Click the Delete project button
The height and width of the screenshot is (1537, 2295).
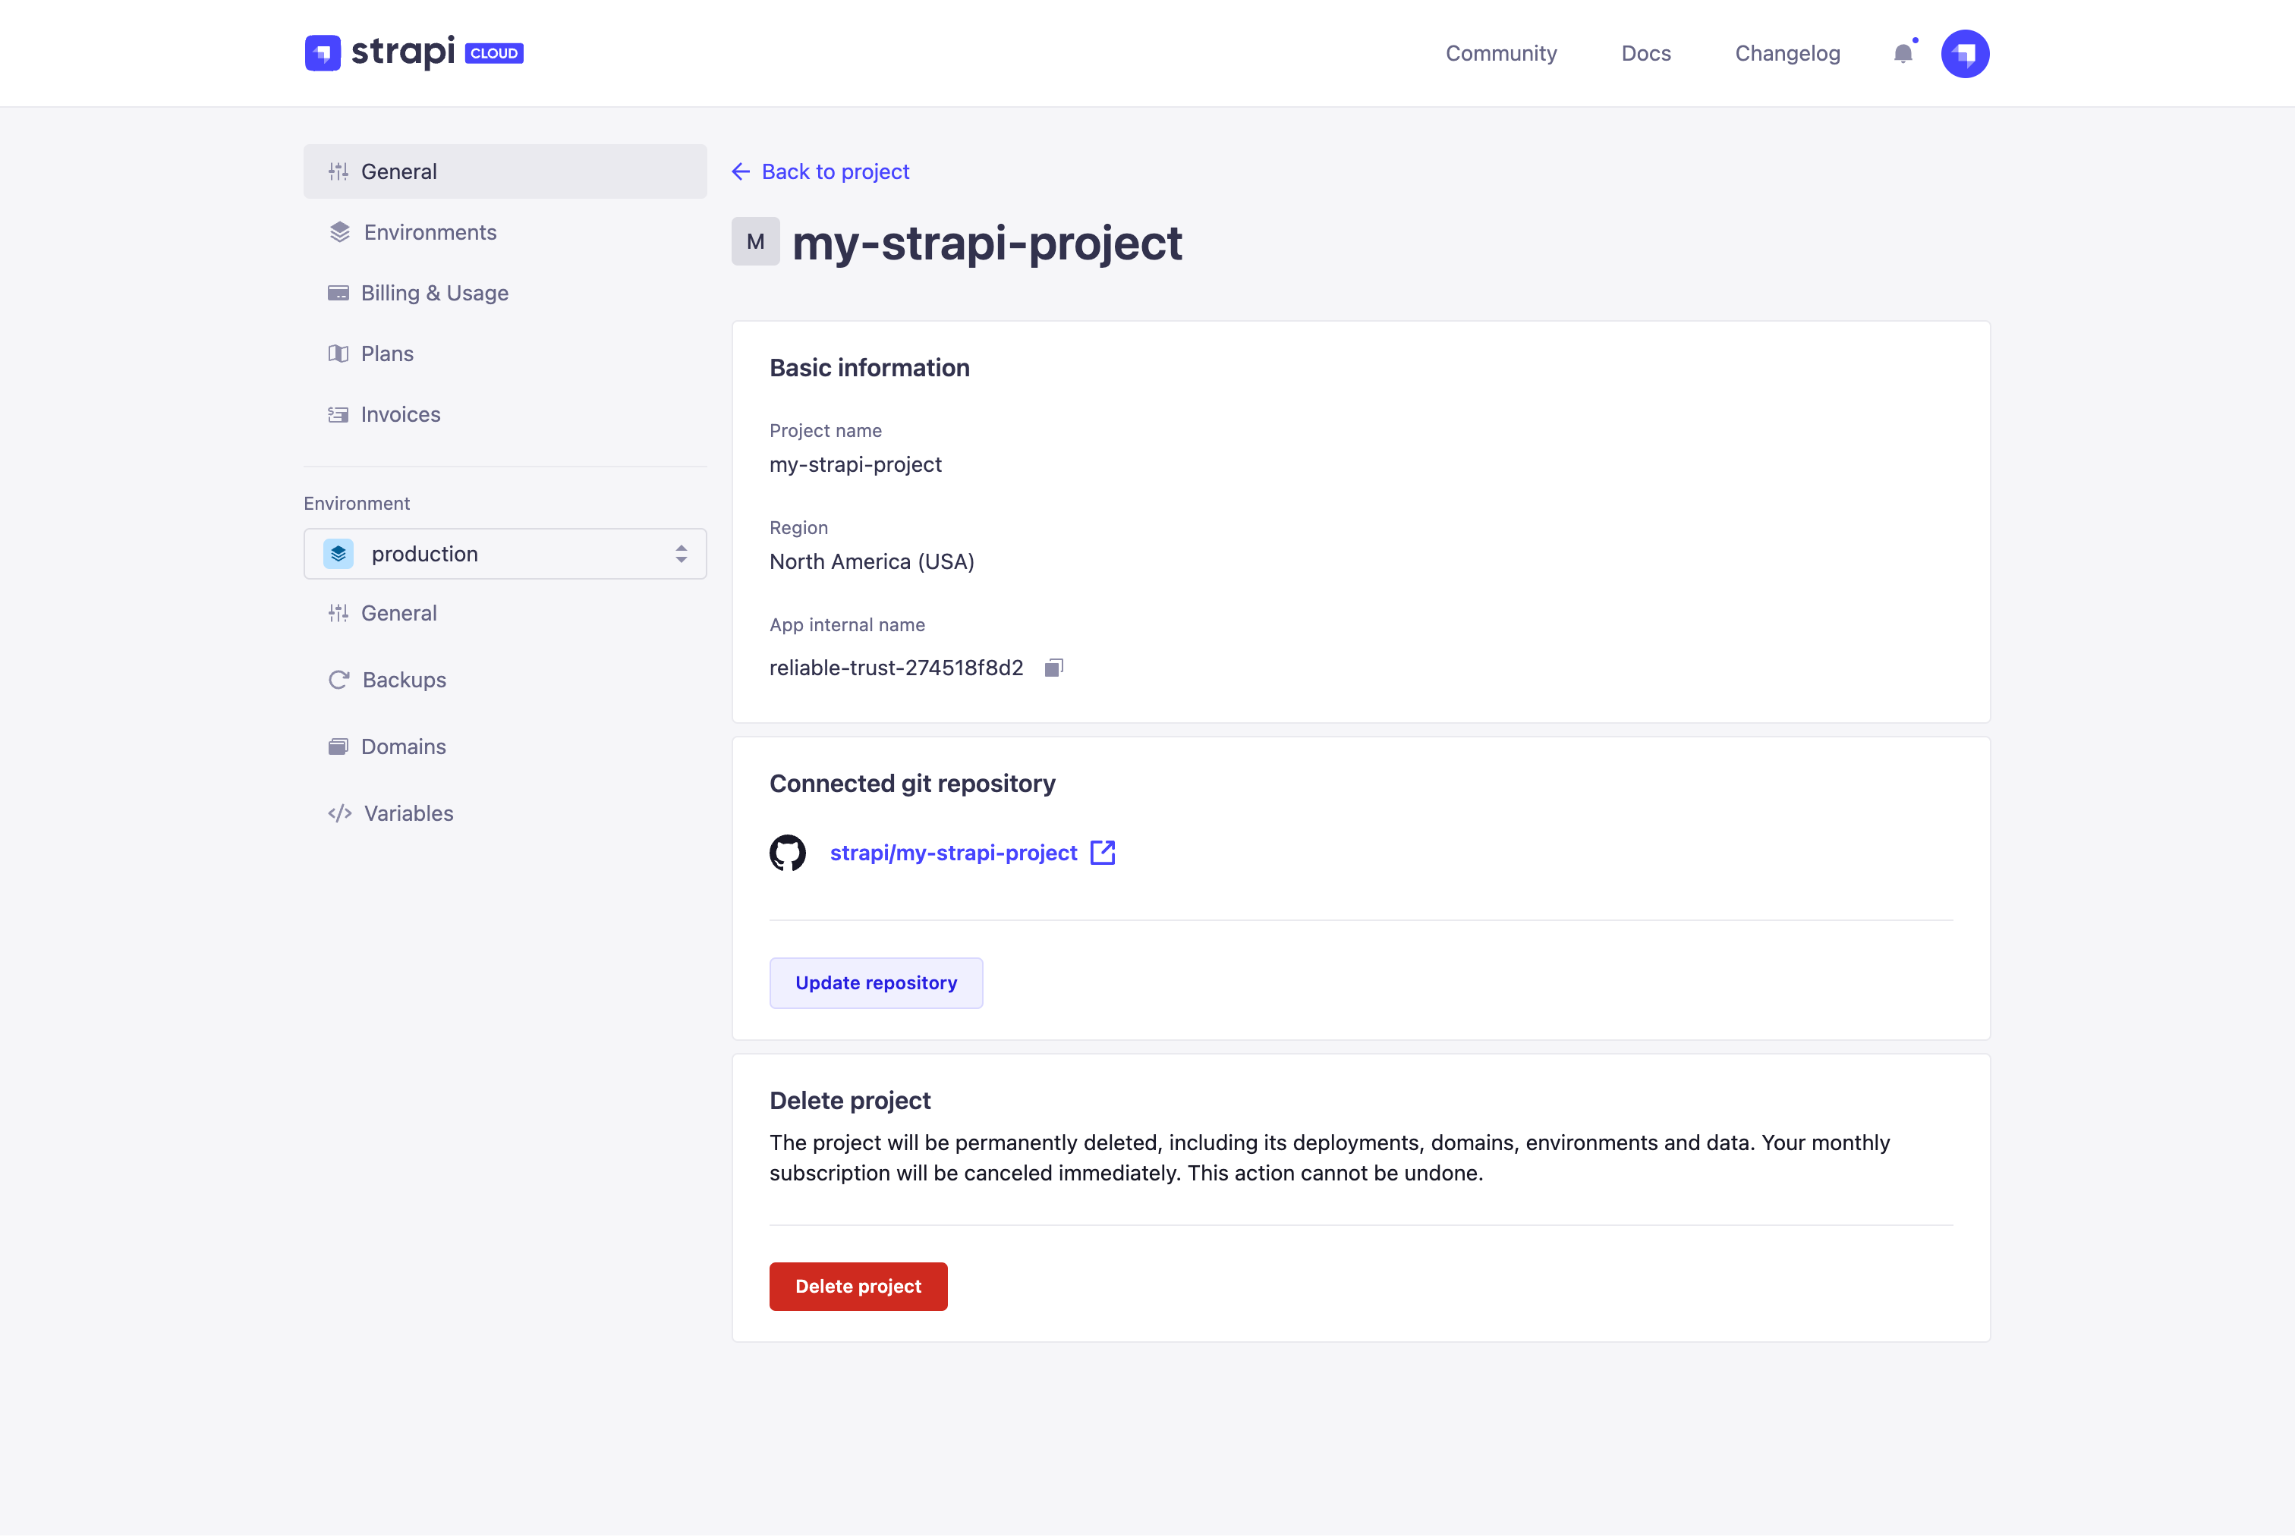click(858, 1285)
